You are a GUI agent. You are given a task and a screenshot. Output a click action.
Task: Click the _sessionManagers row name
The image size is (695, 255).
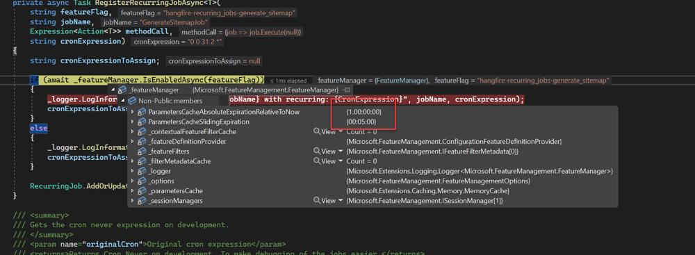point(176,201)
